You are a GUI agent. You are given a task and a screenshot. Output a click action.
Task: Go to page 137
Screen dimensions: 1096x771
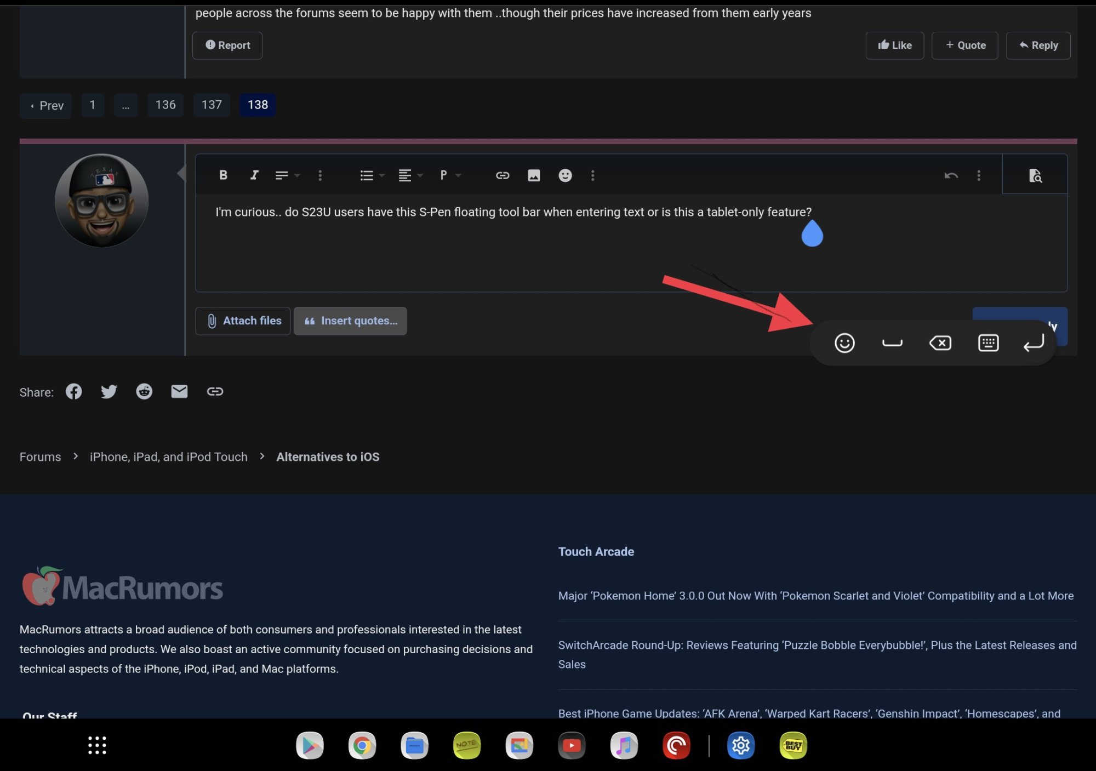tap(212, 105)
